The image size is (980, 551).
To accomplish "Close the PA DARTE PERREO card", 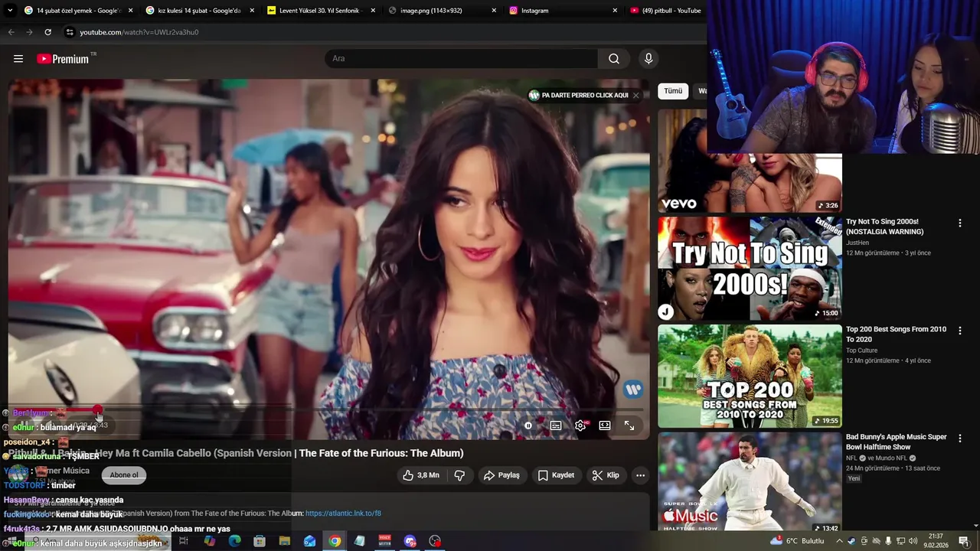I will pyautogui.click(x=635, y=96).
